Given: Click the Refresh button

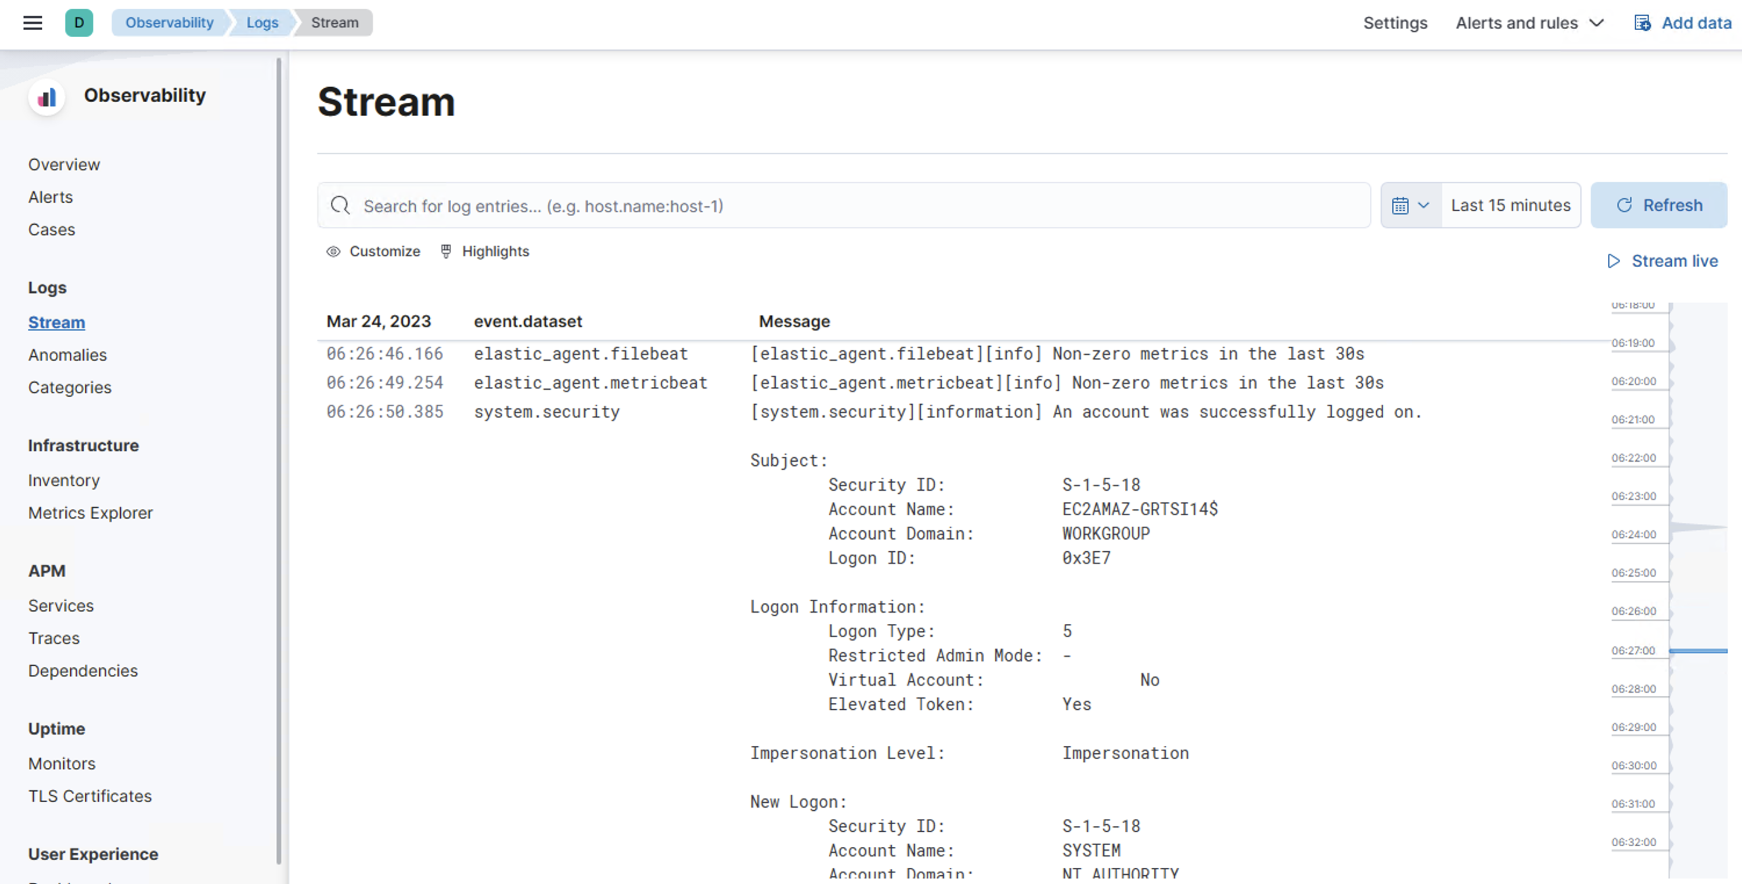Looking at the screenshot, I should coord(1658,206).
